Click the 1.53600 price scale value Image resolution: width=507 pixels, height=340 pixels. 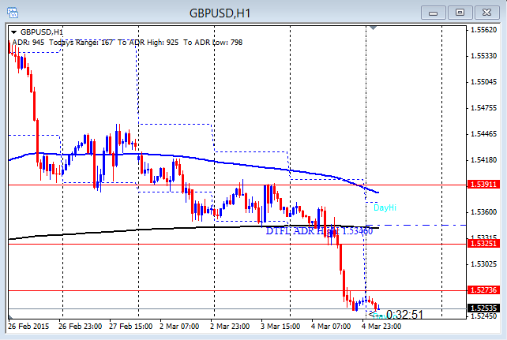click(484, 212)
